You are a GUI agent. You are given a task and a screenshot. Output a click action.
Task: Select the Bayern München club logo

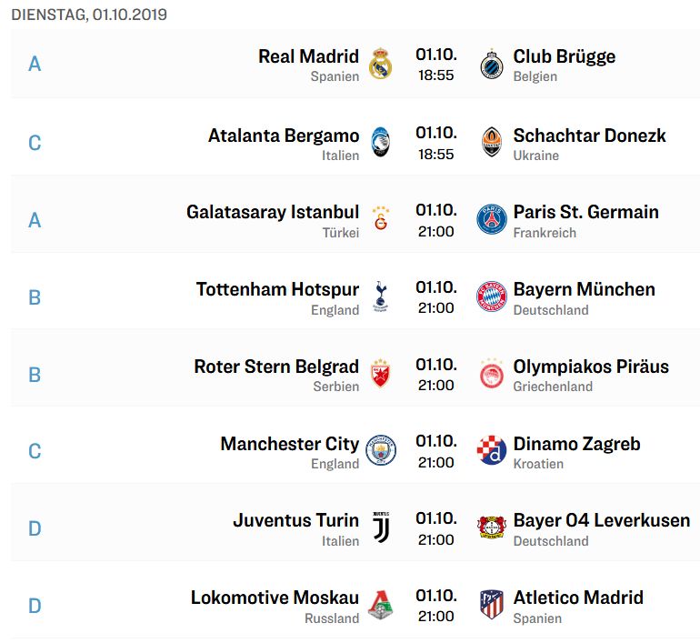click(492, 296)
